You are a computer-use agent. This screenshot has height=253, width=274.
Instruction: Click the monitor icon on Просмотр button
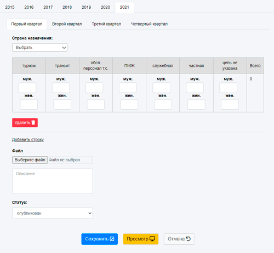pyautogui.click(x=152, y=239)
